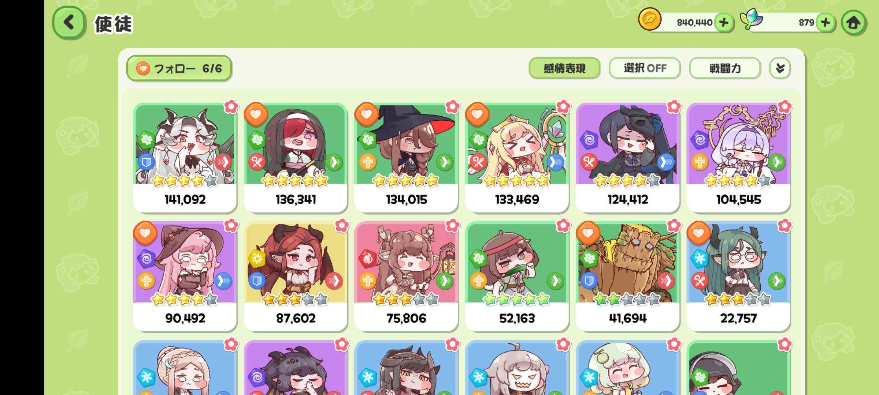Toggle follow heart on witch hat 134,015 card
The height and width of the screenshot is (395, 879).
[x=367, y=114]
